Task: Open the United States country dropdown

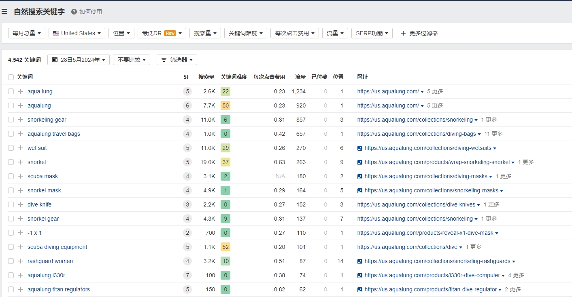Action: [77, 33]
